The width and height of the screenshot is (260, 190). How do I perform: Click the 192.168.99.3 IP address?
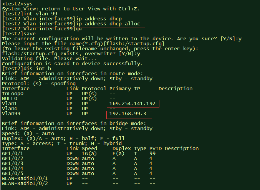(128, 114)
